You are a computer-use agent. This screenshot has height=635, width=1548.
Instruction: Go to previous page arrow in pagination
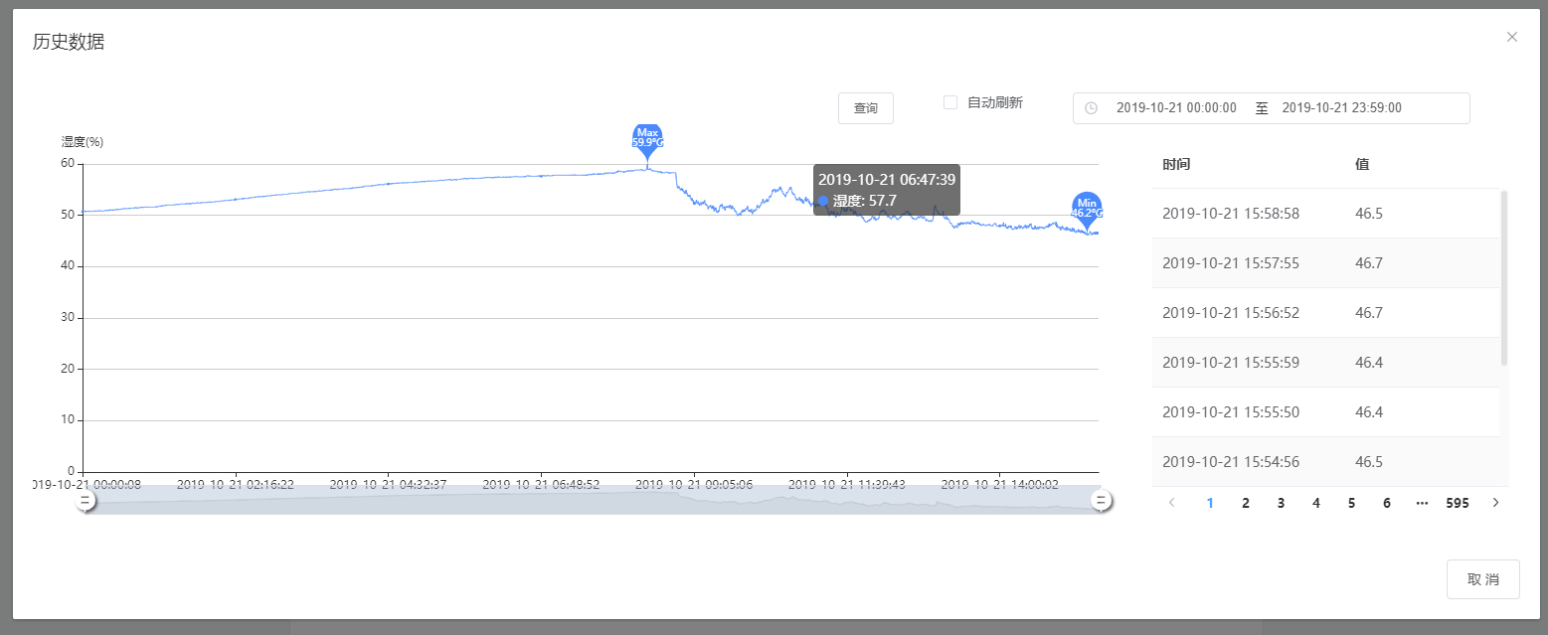(1172, 503)
